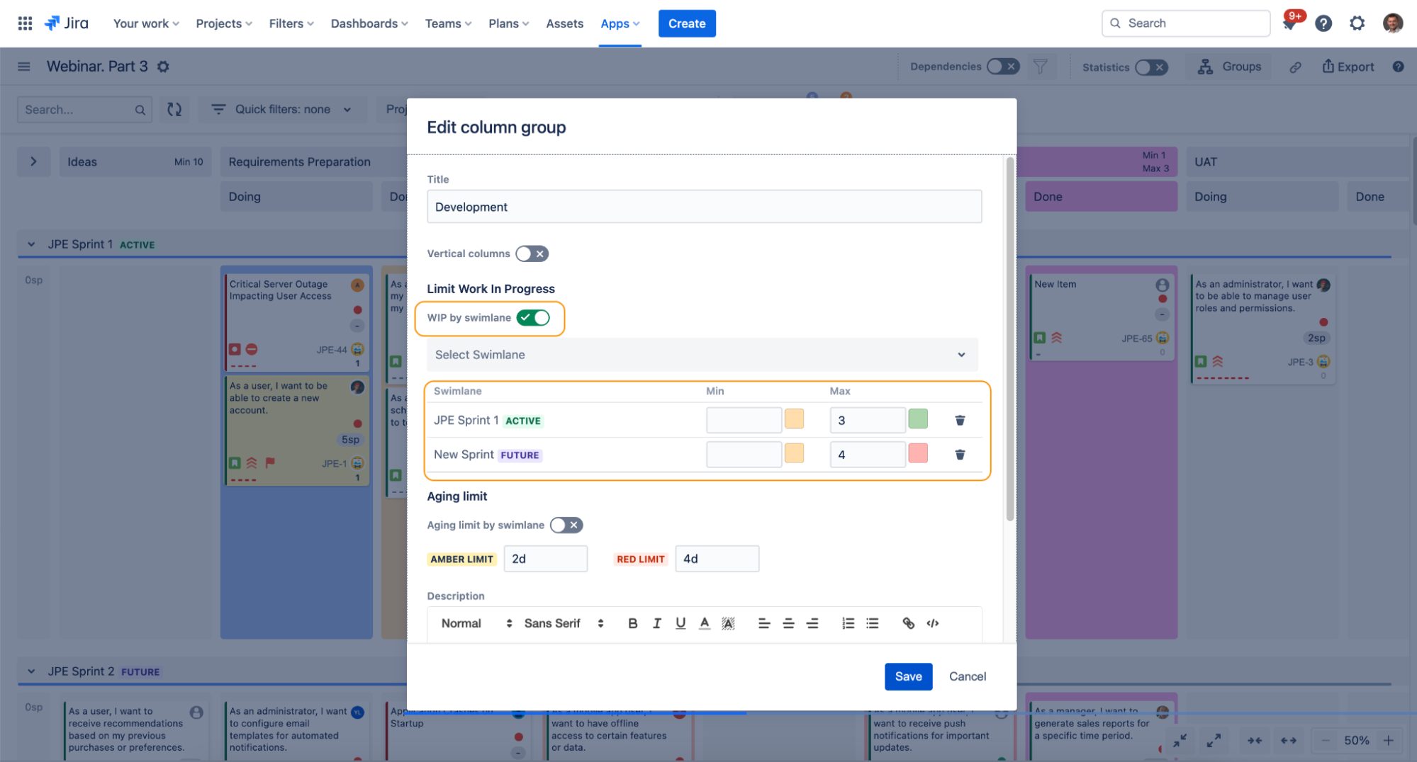Delete the New Sprint swimlane limit row

click(960, 455)
